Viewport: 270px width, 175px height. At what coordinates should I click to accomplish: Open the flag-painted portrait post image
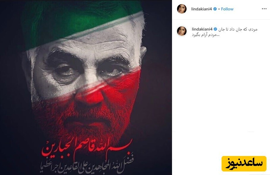(86, 87)
